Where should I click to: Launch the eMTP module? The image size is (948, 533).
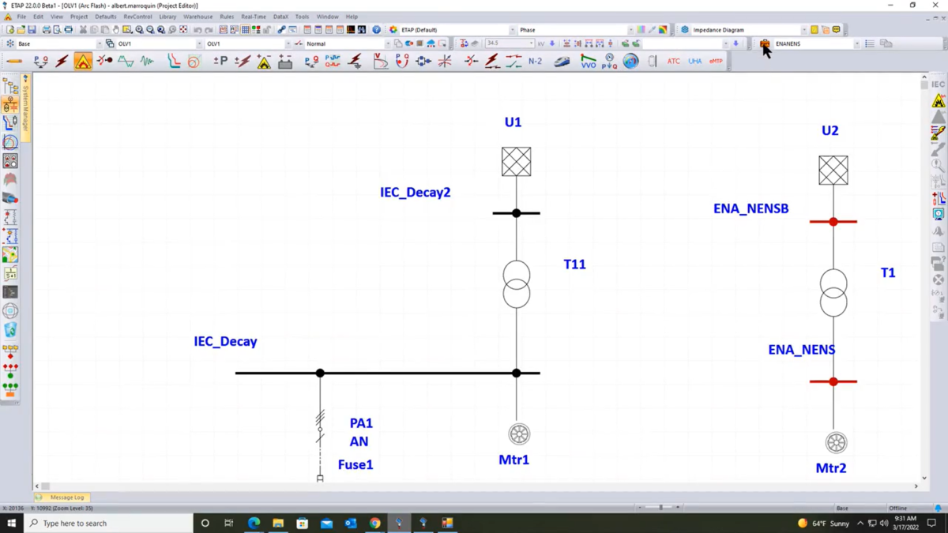point(716,61)
